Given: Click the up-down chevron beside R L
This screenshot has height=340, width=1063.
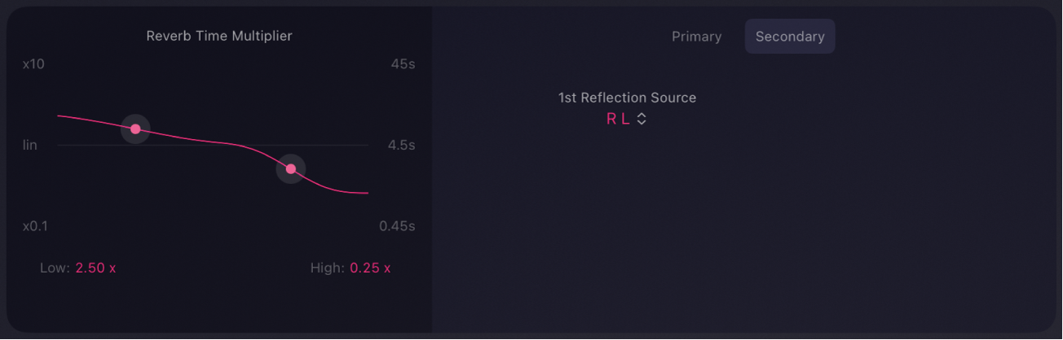Looking at the screenshot, I should tap(642, 119).
